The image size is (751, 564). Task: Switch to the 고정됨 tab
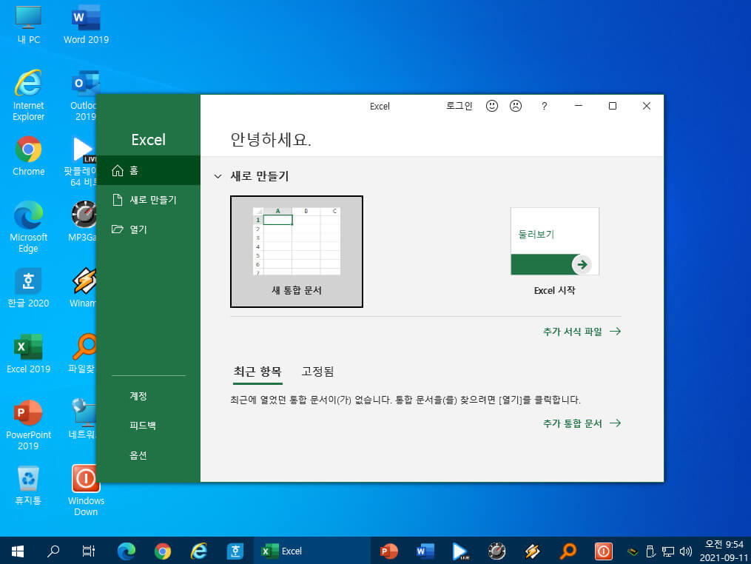[x=317, y=372]
